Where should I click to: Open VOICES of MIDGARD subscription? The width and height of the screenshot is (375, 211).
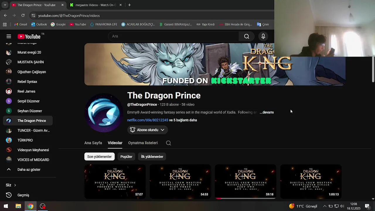pos(28,160)
